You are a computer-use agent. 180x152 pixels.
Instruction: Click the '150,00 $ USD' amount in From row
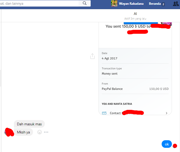coord(159,89)
